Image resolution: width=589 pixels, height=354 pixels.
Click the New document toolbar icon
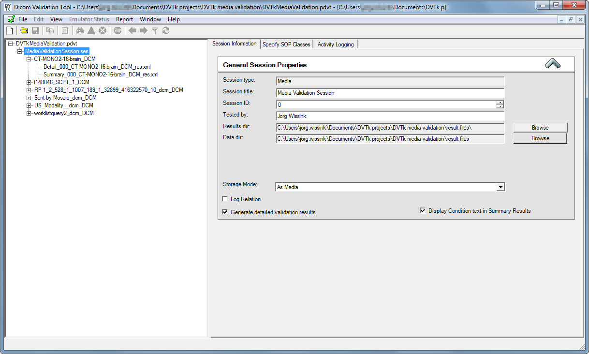pos(9,30)
